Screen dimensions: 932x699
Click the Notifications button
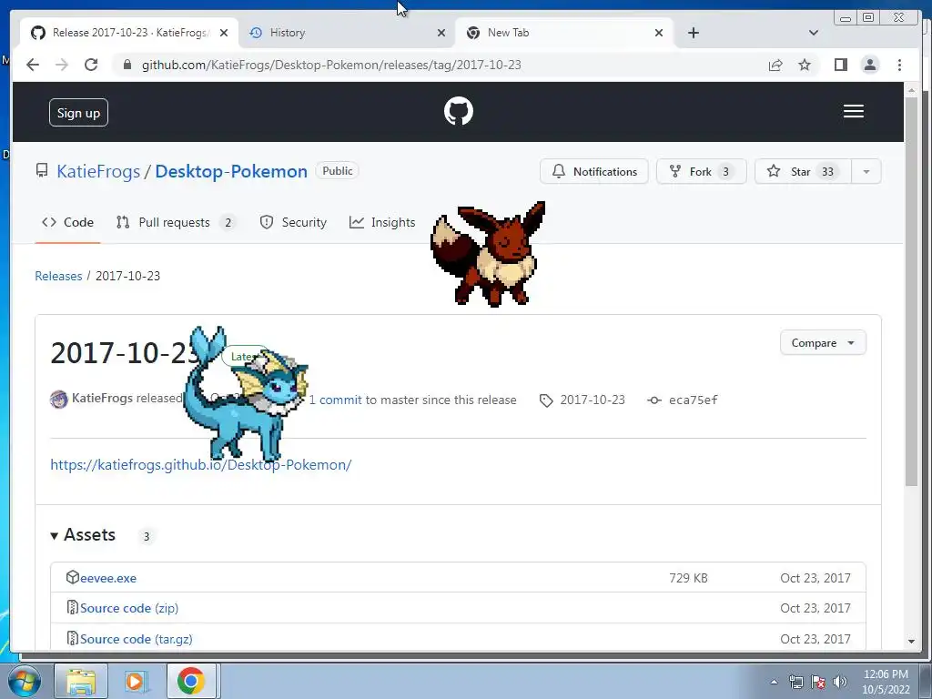pos(593,172)
